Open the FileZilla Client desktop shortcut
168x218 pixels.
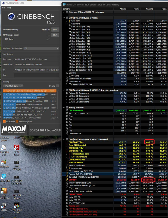17,150
